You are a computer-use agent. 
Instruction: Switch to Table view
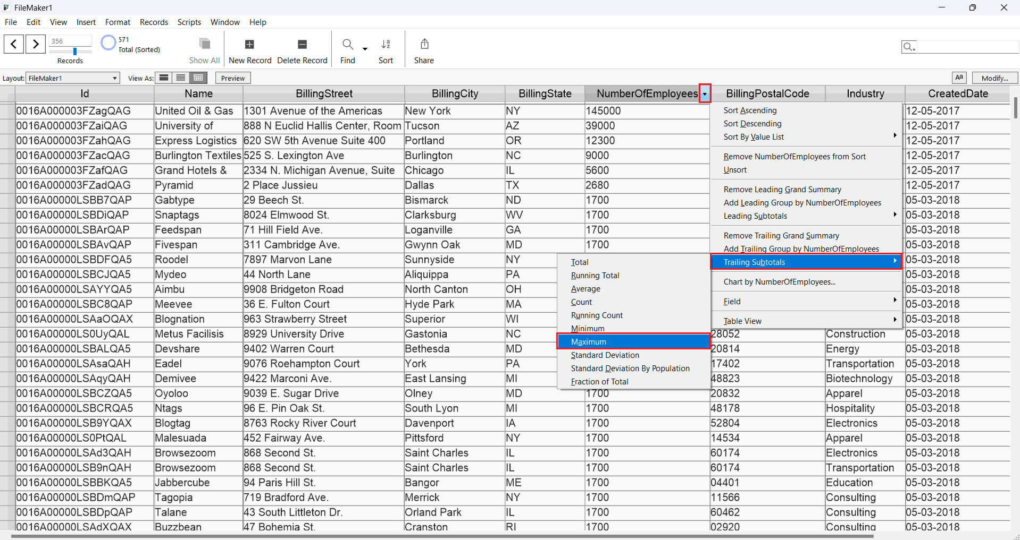198,78
